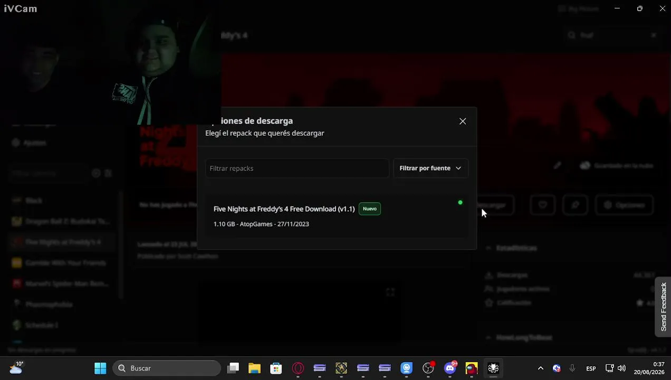The image size is (671, 380).
Task: Click the Descargar button behind the dialog
Action: pos(495,205)
